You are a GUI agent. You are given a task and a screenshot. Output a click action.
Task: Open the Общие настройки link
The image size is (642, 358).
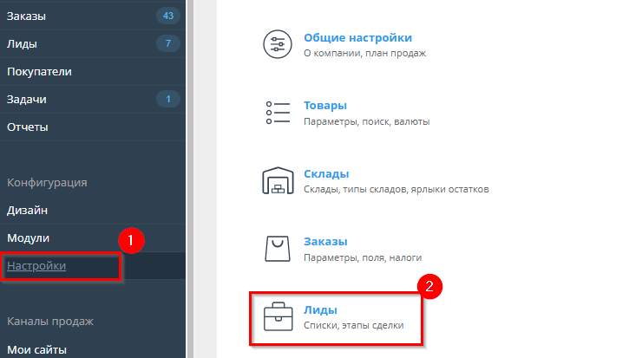(357, 38)
